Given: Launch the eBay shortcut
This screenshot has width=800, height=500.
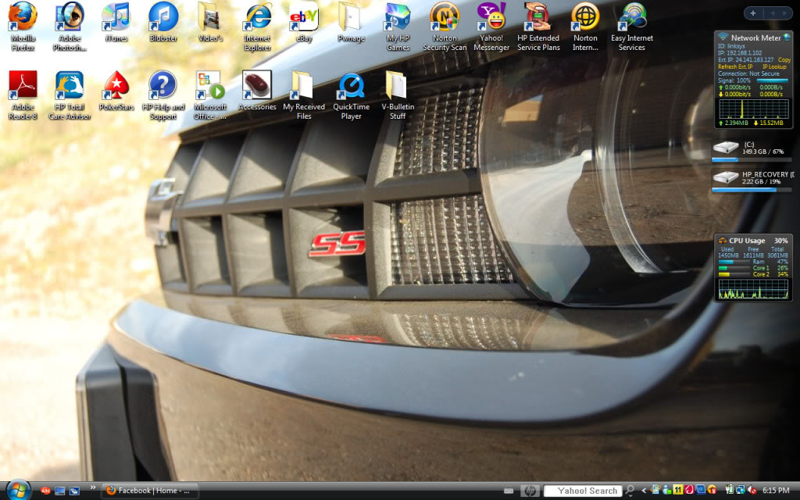Looking at the screenshot, I should [304, 17].
